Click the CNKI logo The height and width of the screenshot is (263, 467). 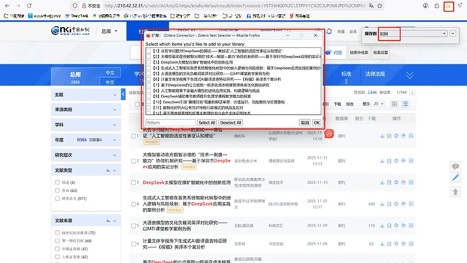pyautogui.click(x=70, y=30)
